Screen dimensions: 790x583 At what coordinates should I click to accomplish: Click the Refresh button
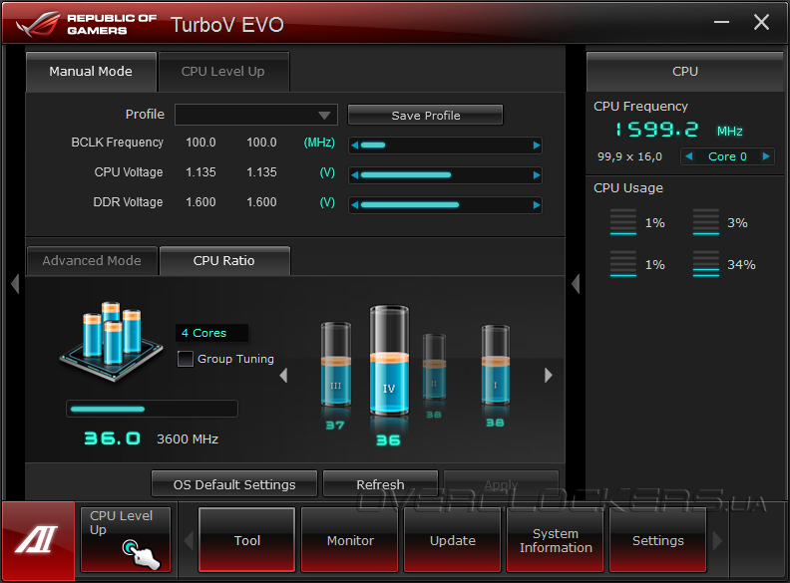pyautogui.click(x=380, y=484)
